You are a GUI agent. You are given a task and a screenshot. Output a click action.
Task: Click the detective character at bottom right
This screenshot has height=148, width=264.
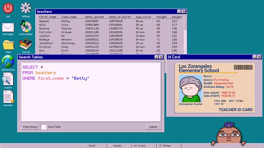229,134
